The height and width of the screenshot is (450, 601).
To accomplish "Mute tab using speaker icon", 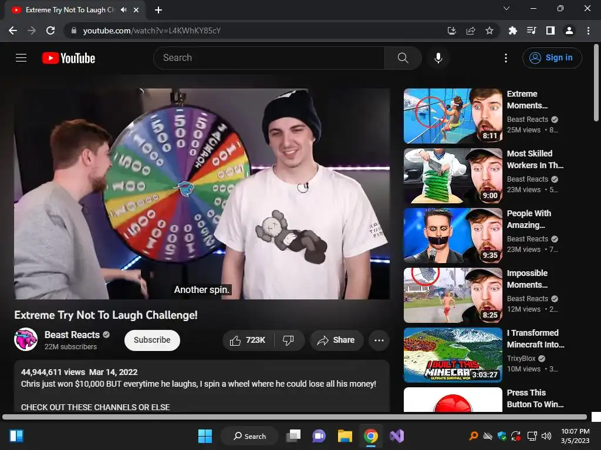I will (x=123, y=10).
